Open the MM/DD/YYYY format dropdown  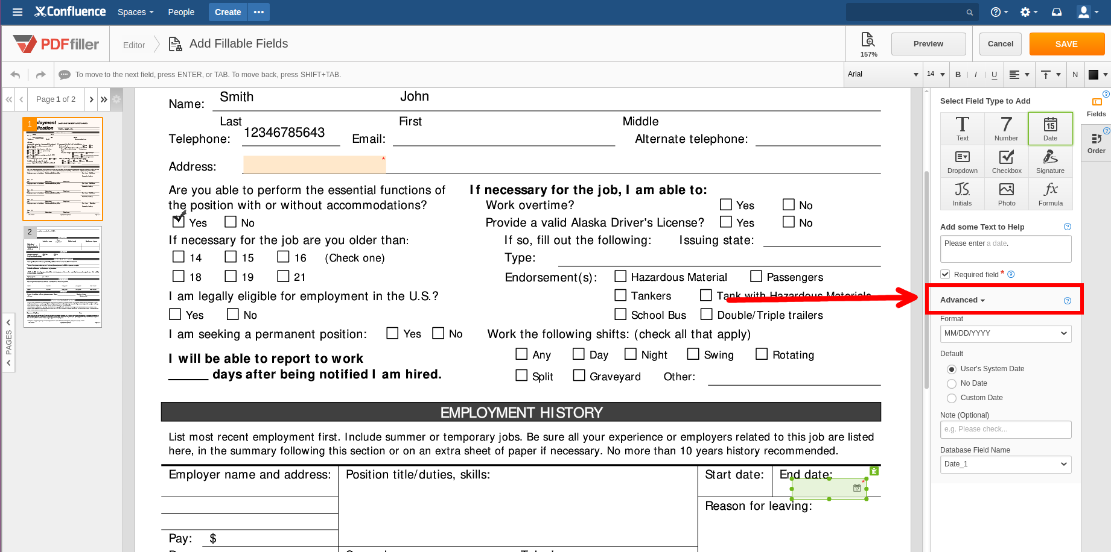(1005, 333)
